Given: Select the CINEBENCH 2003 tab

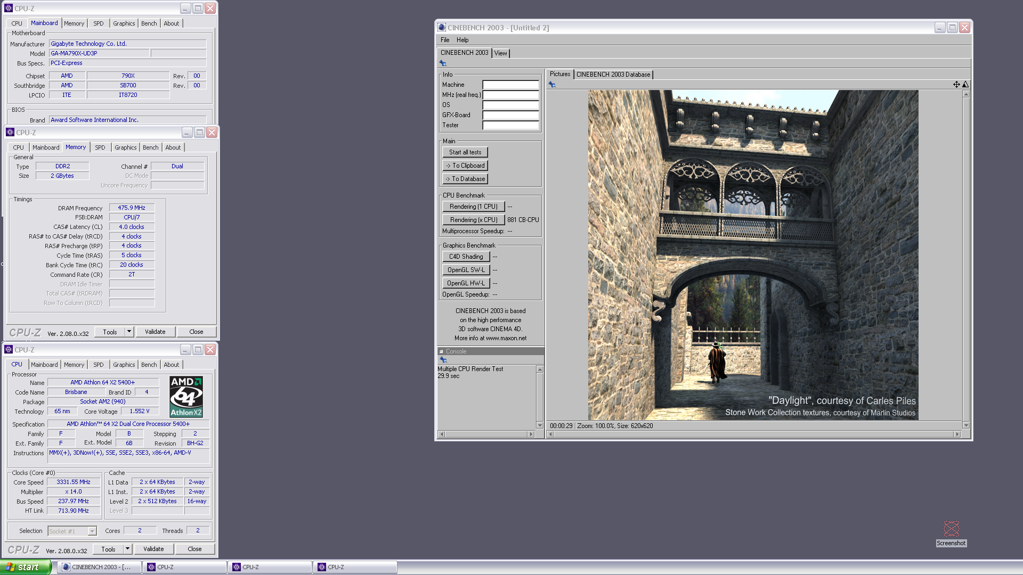Looking at the screenshot, I should (464, 53).
